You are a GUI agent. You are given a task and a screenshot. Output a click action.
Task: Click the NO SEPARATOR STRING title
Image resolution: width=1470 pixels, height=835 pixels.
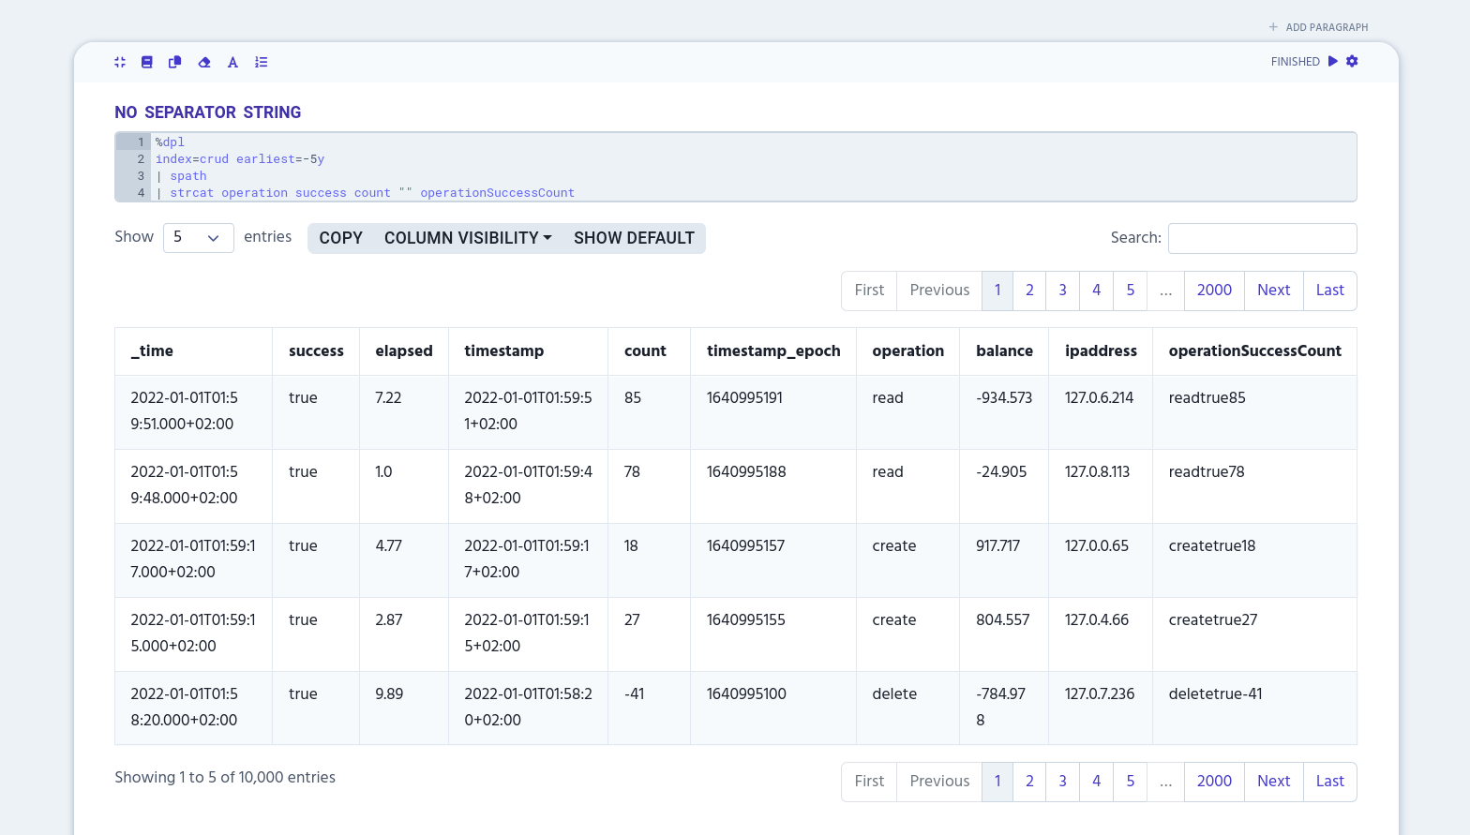[208, 112]
